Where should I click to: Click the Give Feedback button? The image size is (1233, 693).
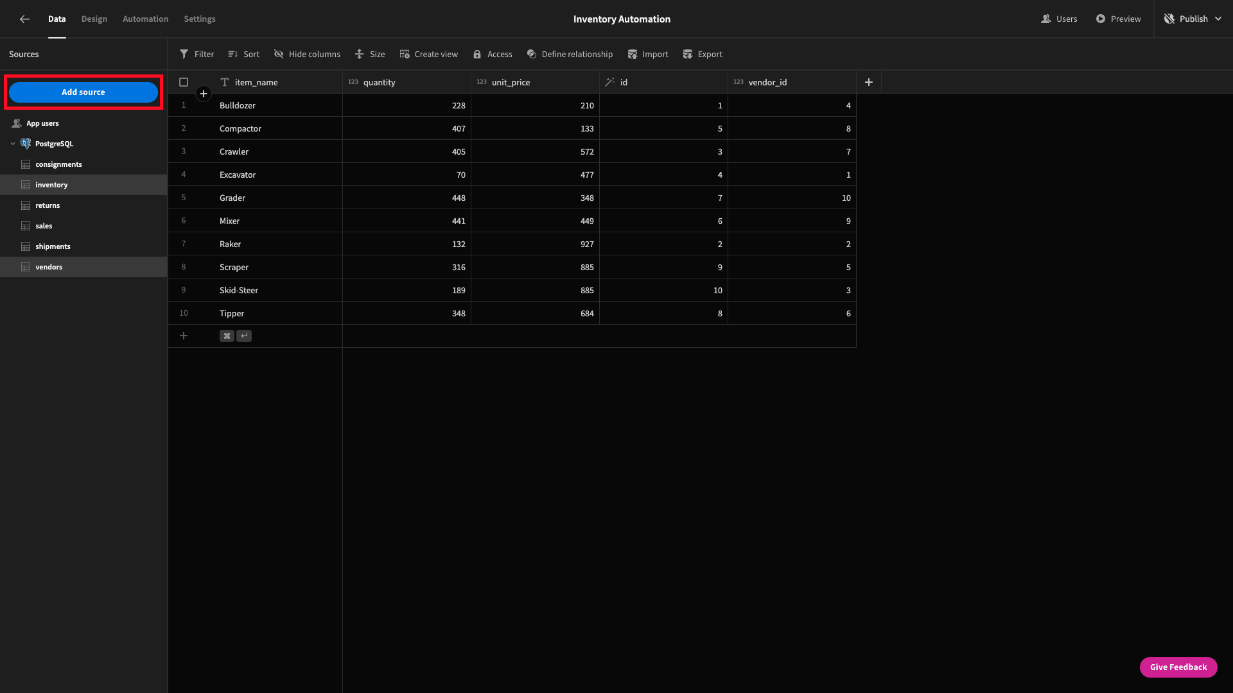coord(1178,667)
